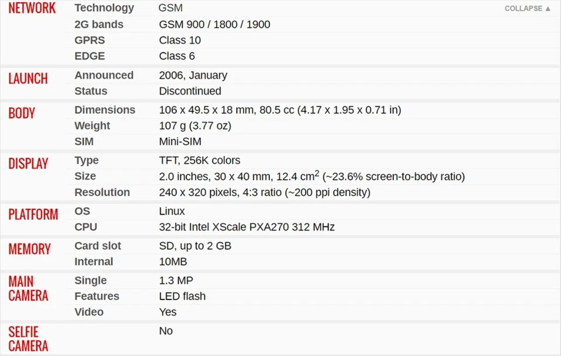Viewport: 561px width, 356px height.
Task: Click the MAIN CAMERA section heading
Action: [x=28, y=288]
